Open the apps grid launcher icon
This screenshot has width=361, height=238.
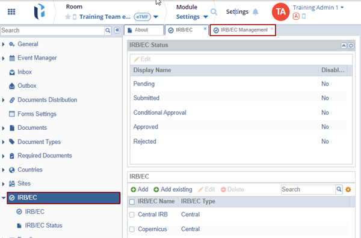tap(11, 12)
